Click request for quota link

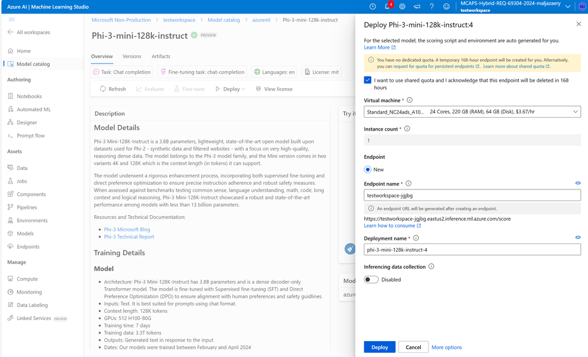pos(436,66)
